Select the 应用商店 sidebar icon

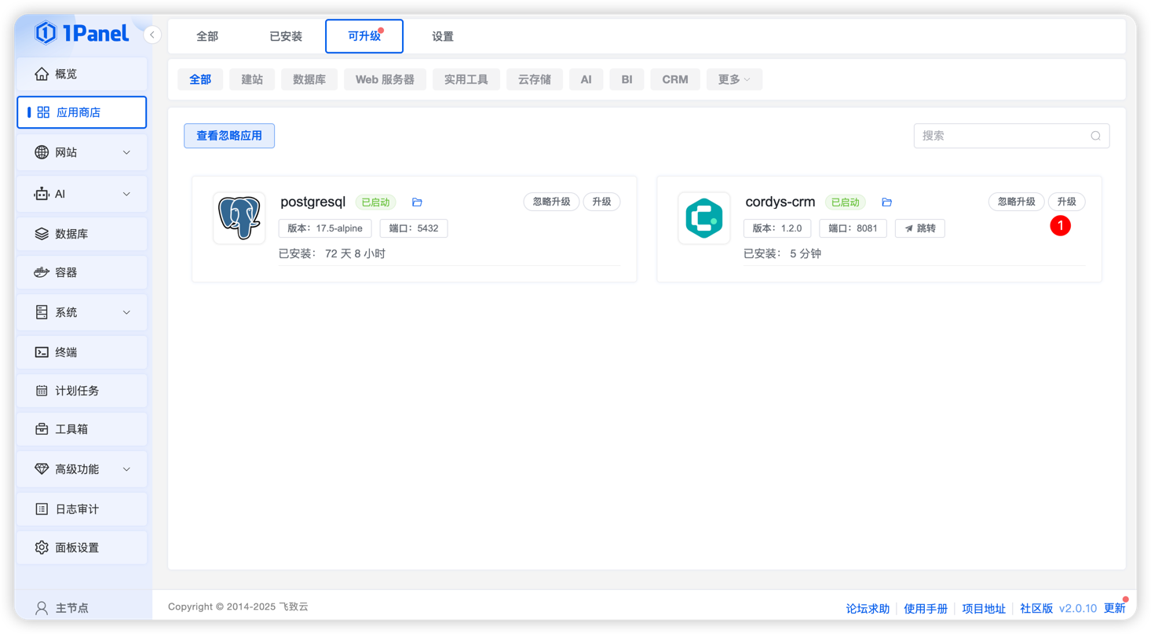pos(46,111)
